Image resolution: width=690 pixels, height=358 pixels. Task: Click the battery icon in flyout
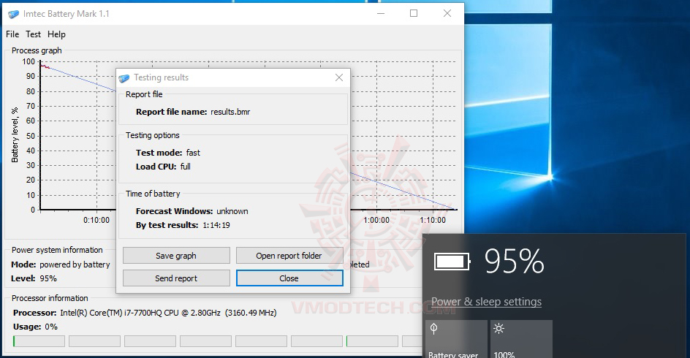(452, 262)
